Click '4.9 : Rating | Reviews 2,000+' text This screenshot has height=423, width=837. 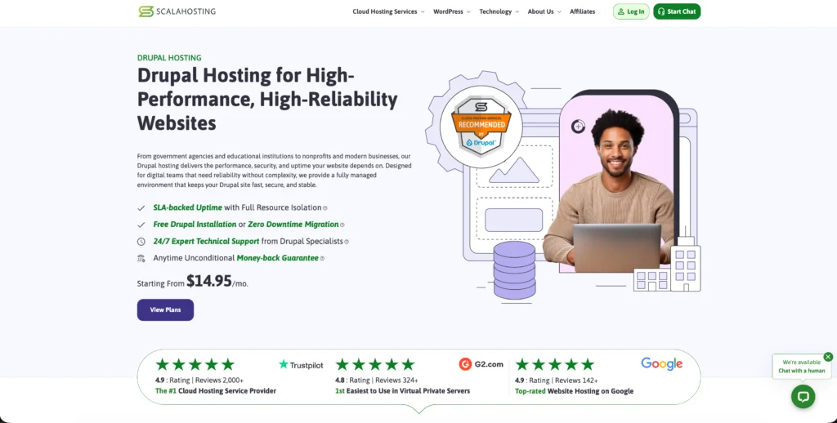pos(199,381)
